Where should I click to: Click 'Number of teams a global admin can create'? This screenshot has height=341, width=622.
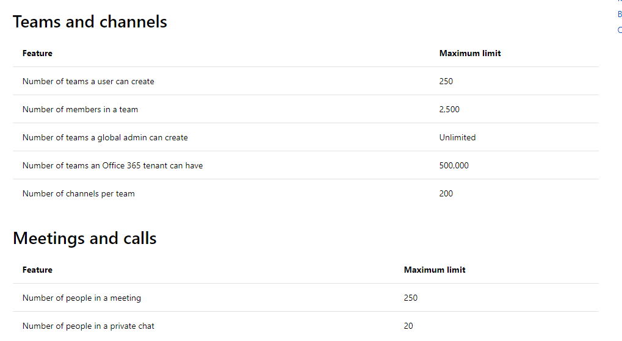pos(105,138)
